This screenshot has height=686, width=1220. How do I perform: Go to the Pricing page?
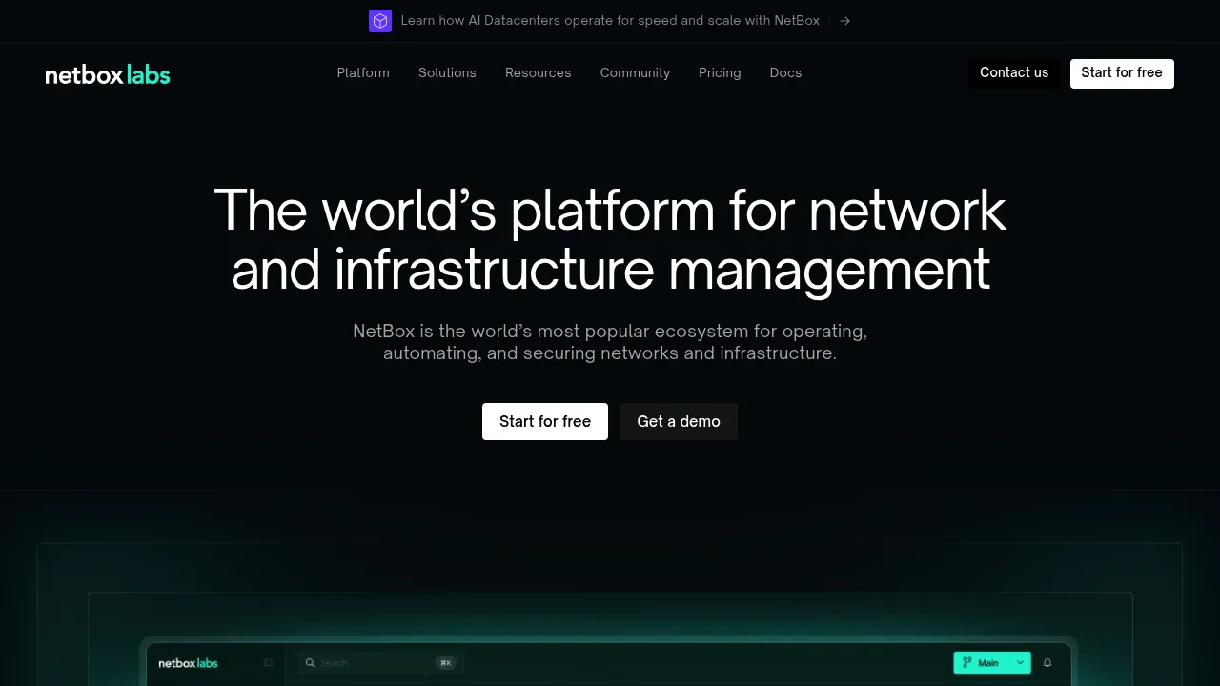coord(720,73)
